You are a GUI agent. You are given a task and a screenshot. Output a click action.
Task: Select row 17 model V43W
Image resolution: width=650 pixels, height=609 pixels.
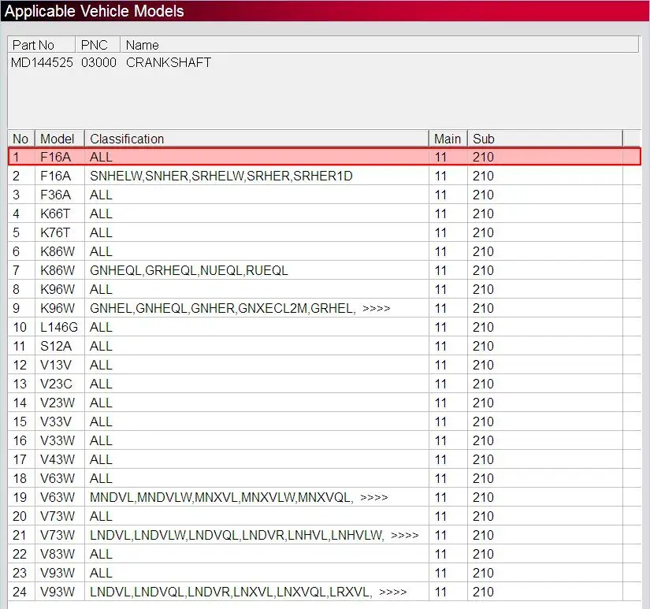(x=58, y=459)
